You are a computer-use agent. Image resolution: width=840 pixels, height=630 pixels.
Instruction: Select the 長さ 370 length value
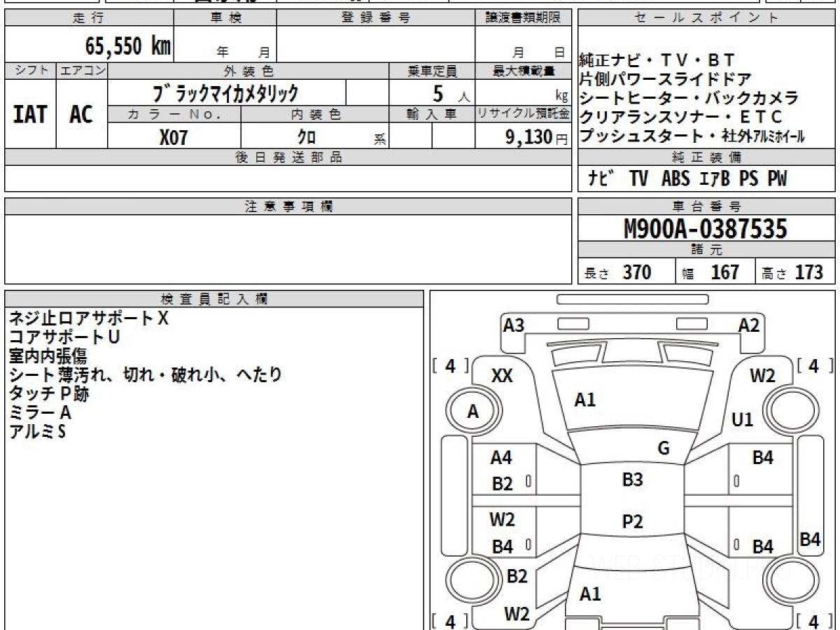[x=617, y=272]
